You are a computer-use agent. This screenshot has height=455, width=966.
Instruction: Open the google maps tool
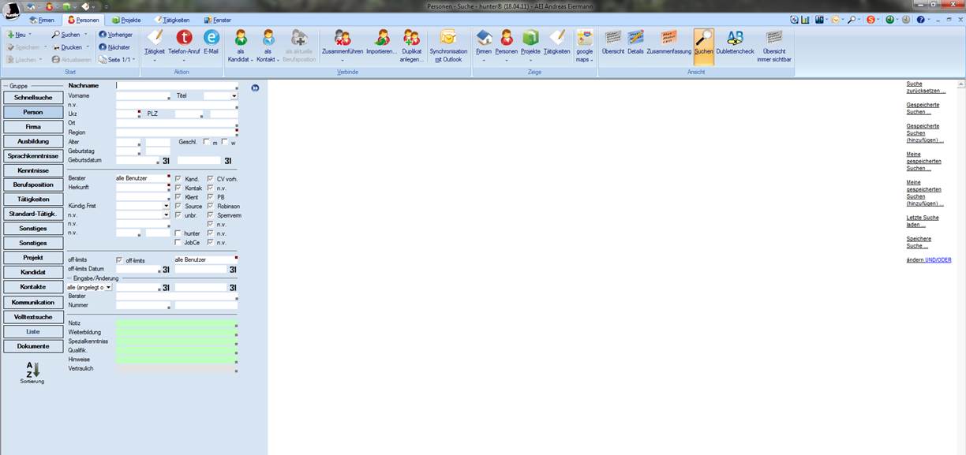coord(584,39)
